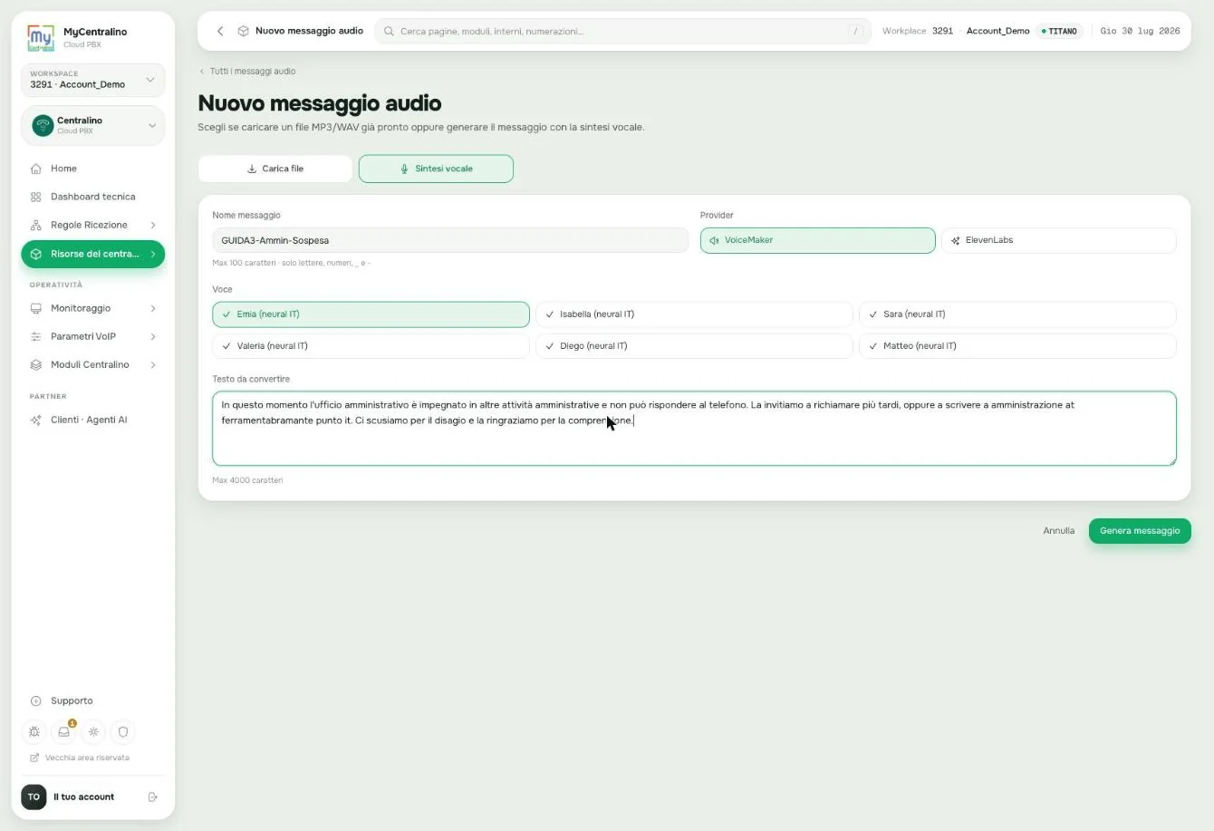Select Emia (neural IT) voice
Screen dimensions: 1214x831
coord(371,314)
